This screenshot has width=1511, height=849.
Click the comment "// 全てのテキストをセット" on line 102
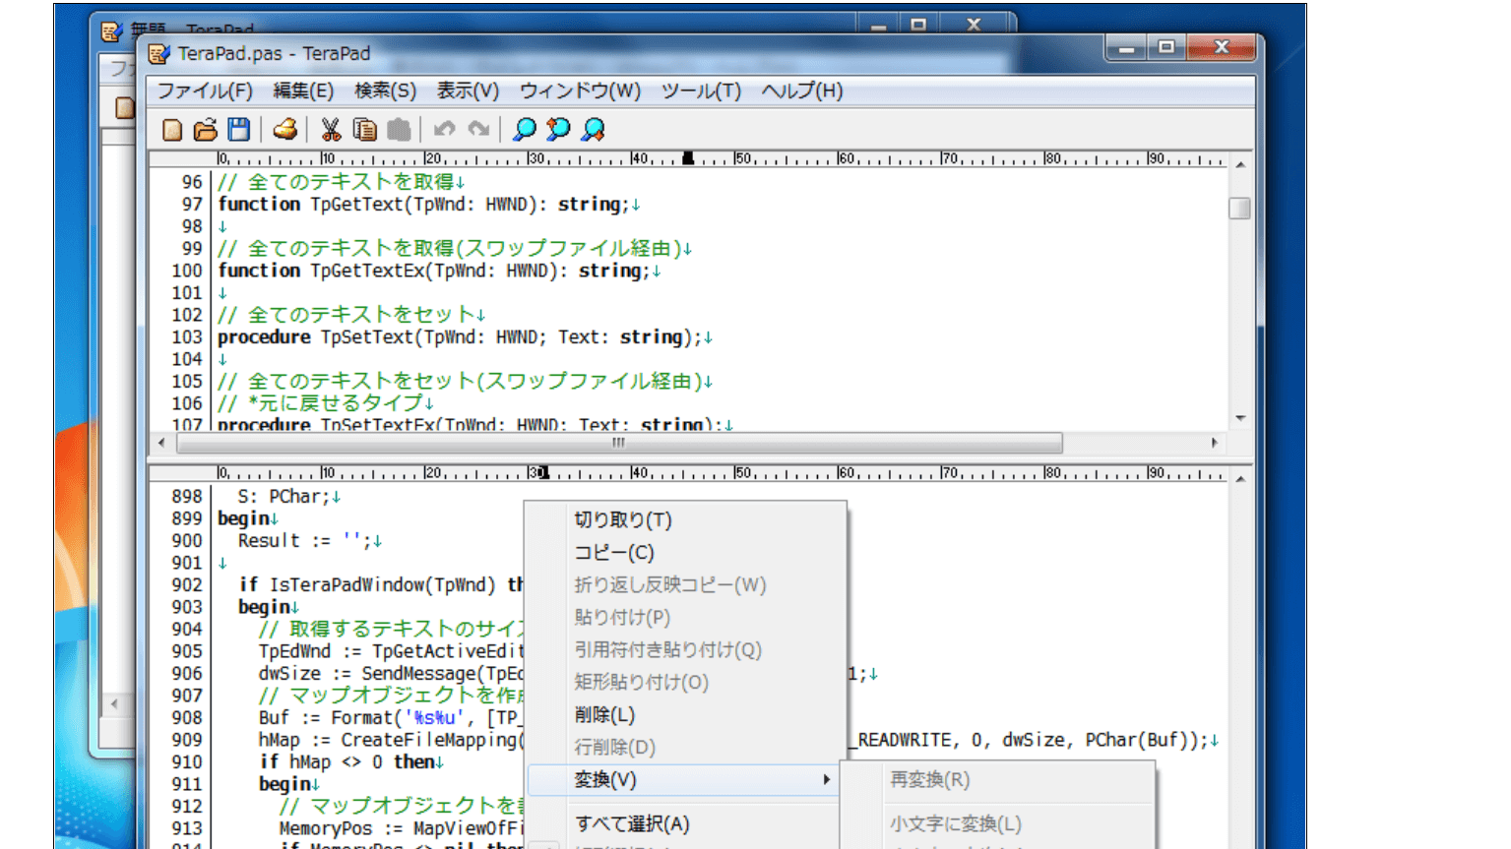tap(346, 315)
